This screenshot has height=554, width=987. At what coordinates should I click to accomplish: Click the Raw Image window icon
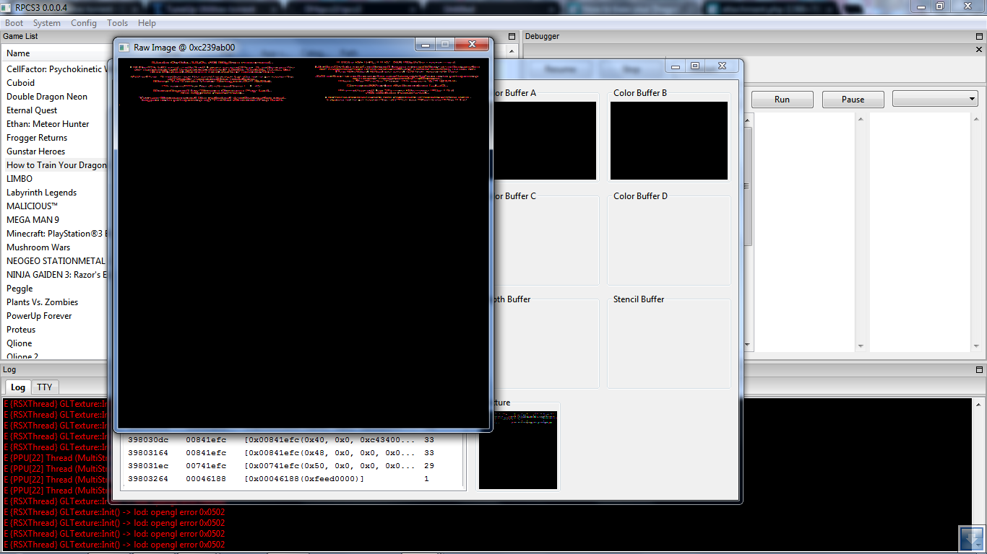[x=124, y=48]
